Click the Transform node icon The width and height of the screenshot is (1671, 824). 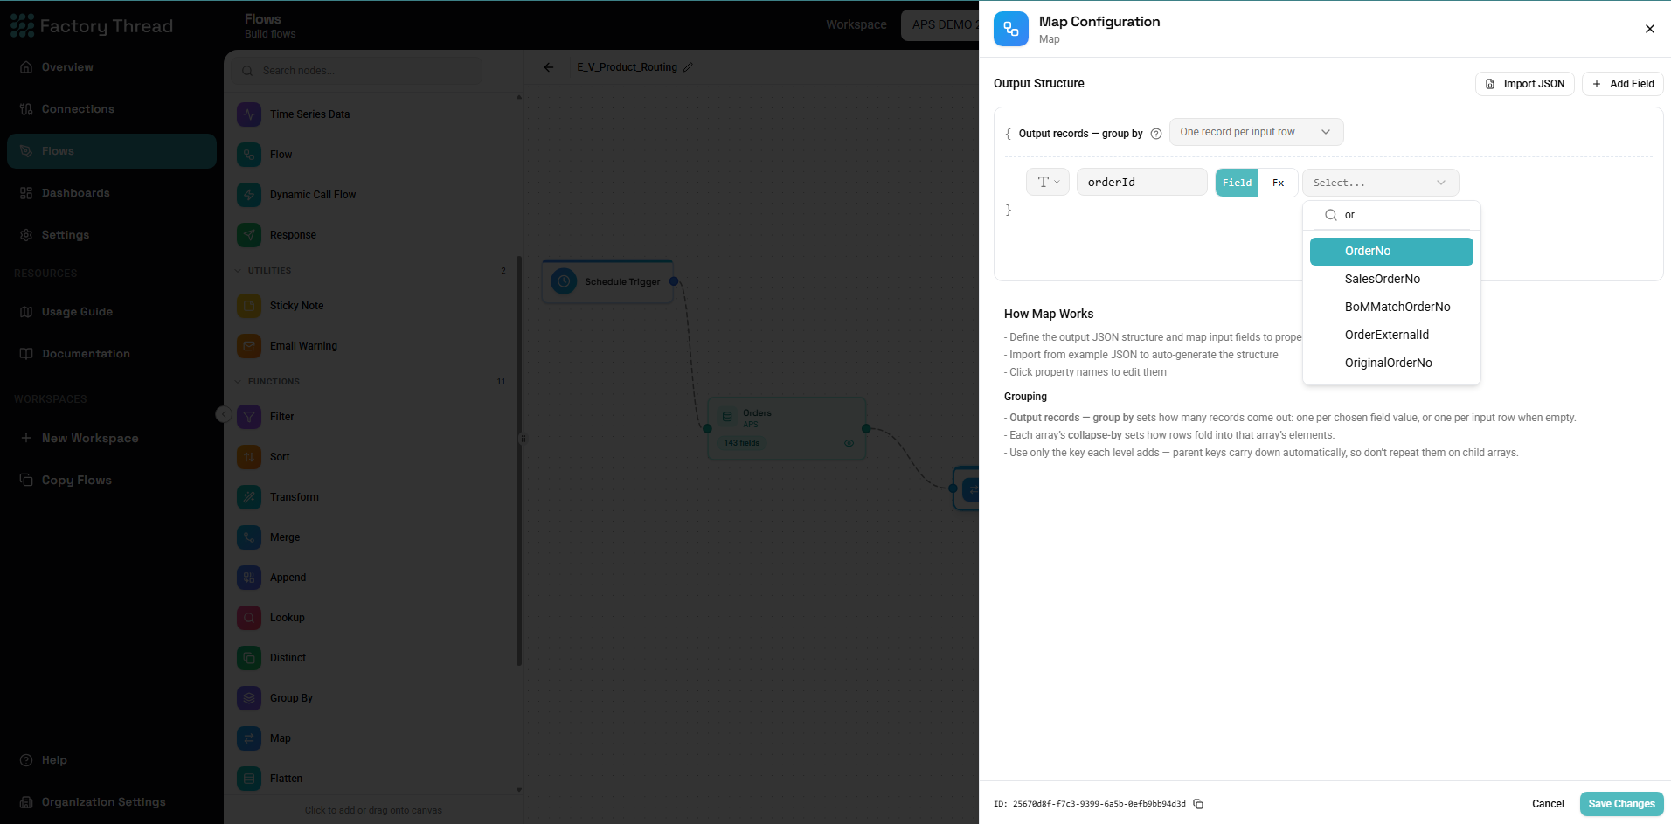click(x=249, y=497)
